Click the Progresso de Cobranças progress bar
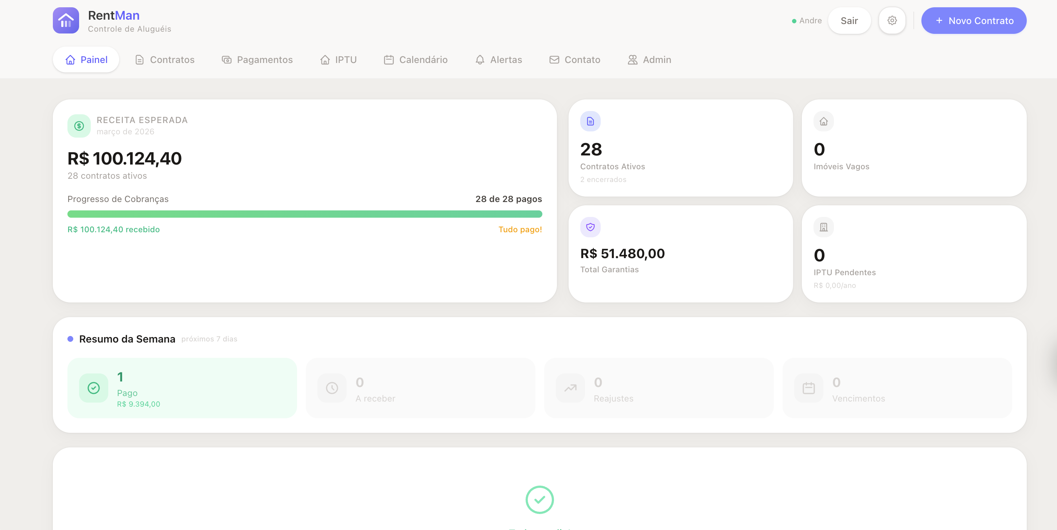Image resolution: width=1057 pixels, height=530 pixels. (304, 214)
